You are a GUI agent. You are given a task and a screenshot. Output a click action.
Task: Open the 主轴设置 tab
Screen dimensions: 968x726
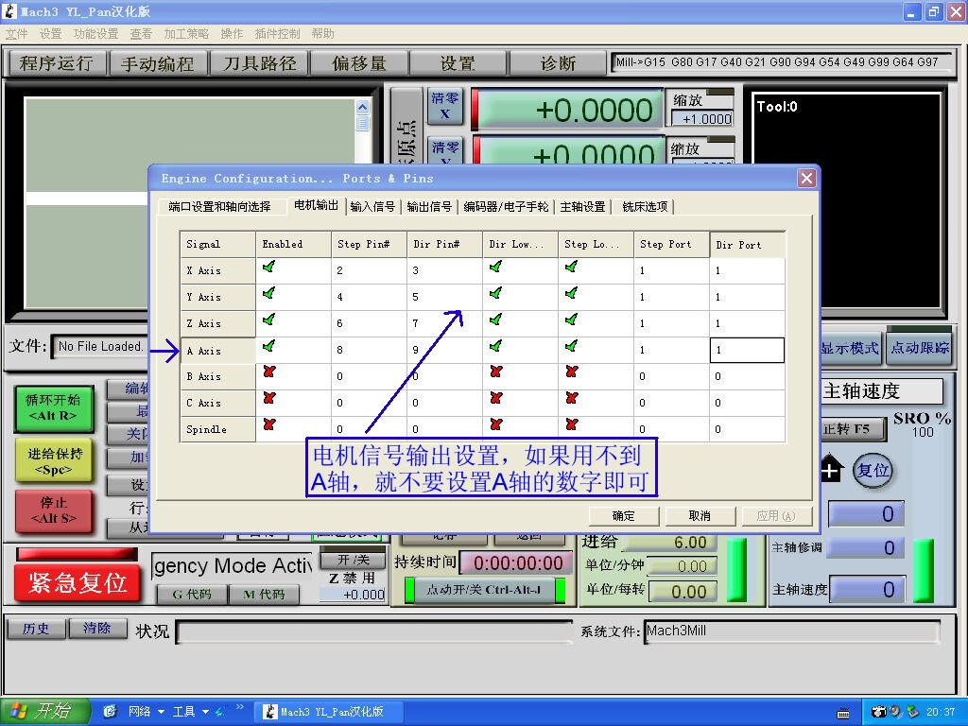click(582, 207)
